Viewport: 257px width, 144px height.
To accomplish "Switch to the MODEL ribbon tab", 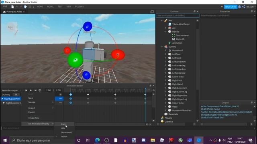I will point(50,7).
